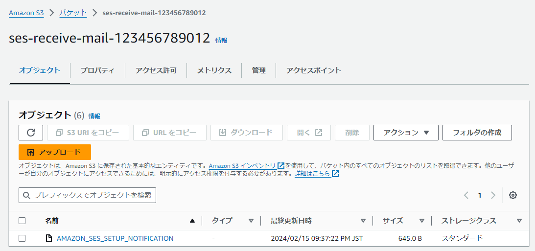This screenshot has height=251, width=535.
Task: Switch to the プロパティ tab
Action: click(97, 70)
